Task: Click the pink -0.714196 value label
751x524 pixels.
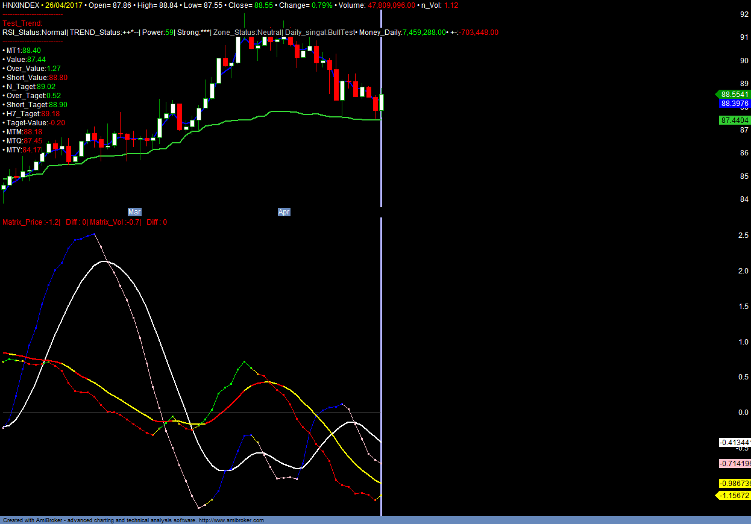Action: (x=734, y=464)
